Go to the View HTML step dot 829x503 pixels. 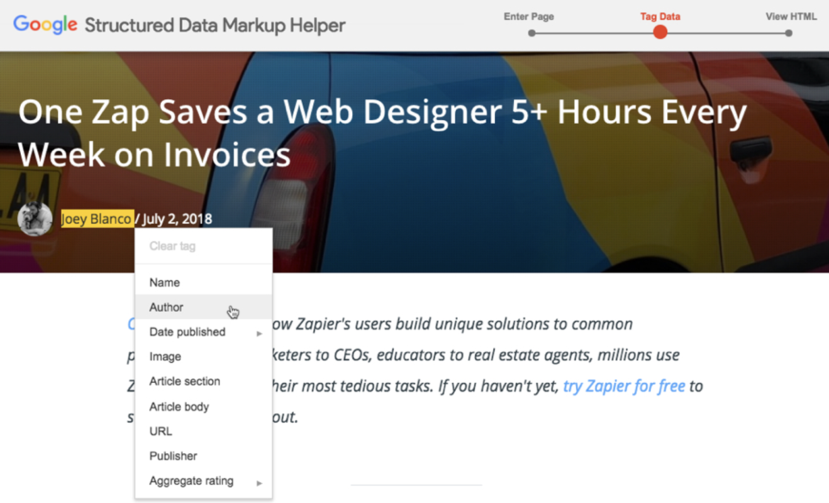789,33
